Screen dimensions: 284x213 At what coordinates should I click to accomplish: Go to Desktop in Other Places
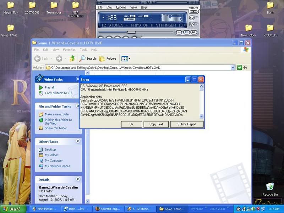(50, 149)
